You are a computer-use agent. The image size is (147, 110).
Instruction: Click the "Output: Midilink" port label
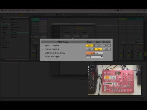pyautogui.click(x=52, y=49)
